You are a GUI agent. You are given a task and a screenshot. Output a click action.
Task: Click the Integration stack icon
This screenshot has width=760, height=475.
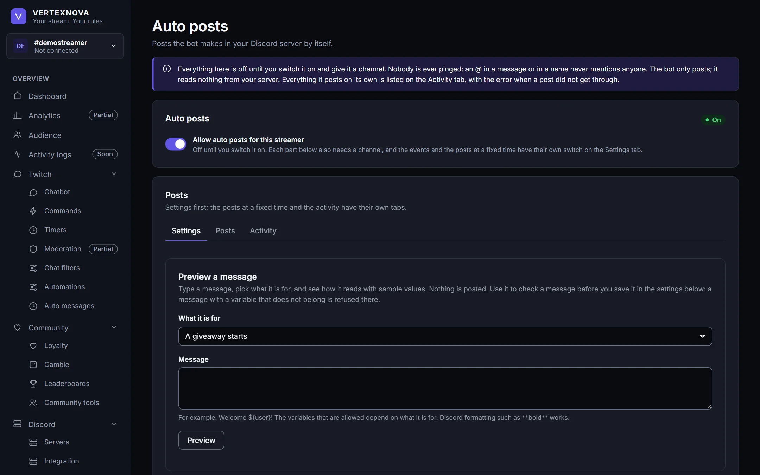pos(33,461)
